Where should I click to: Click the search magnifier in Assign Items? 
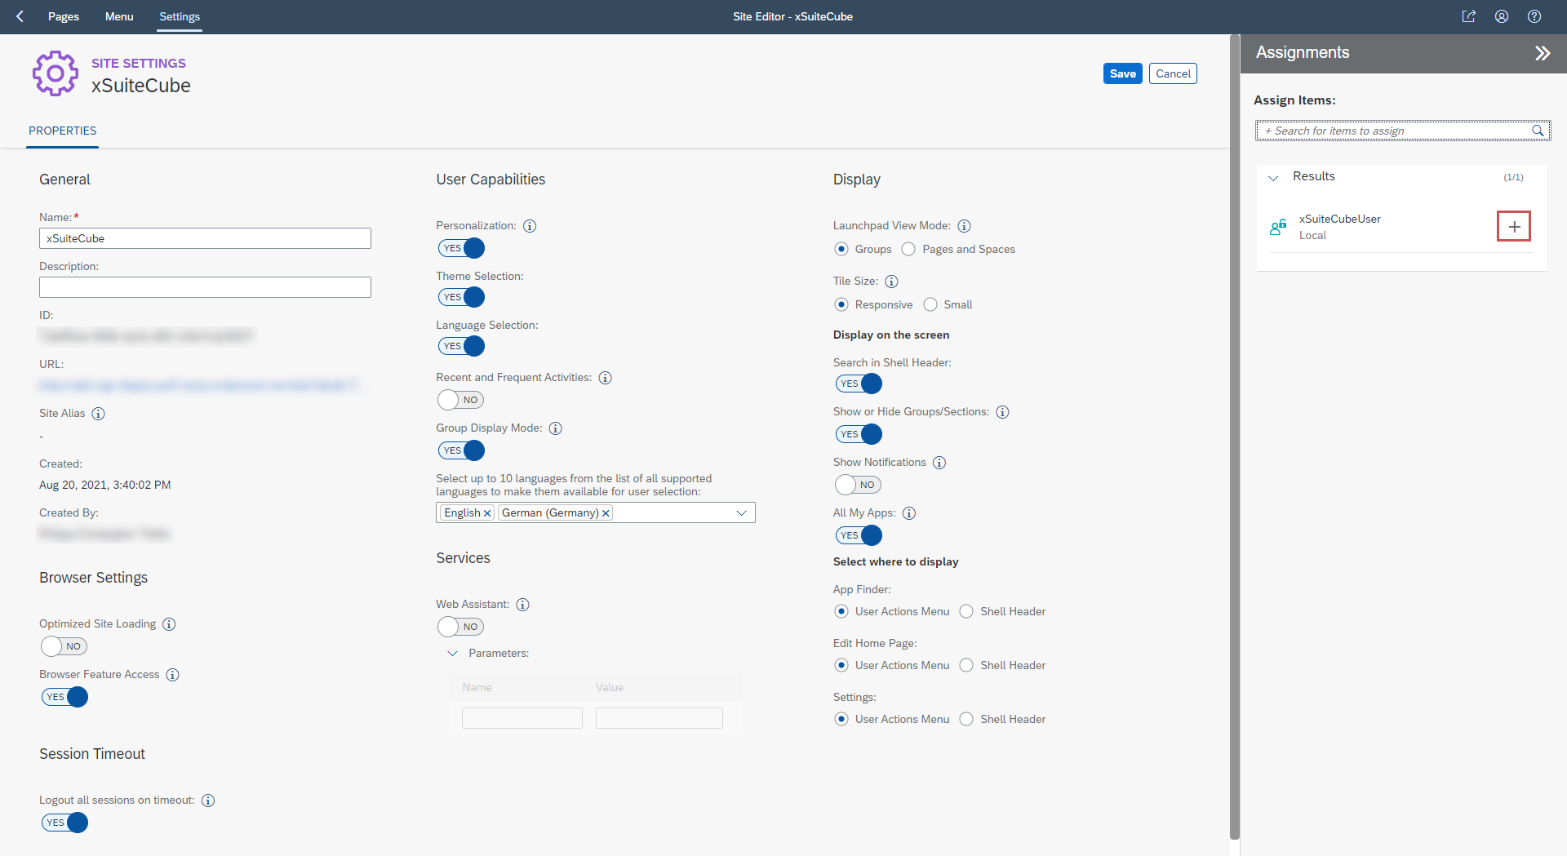tap(1538, 131)
